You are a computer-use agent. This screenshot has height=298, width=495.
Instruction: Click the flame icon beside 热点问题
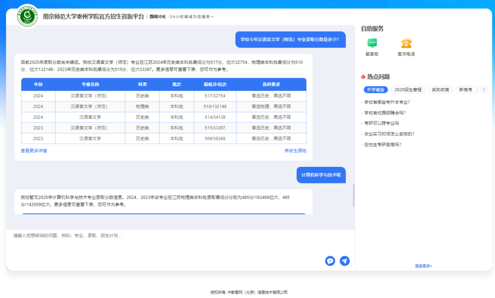363,77
